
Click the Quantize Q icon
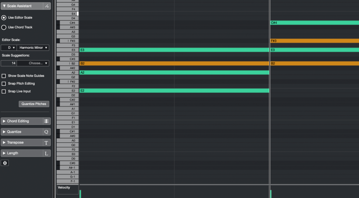click(46, 132)
